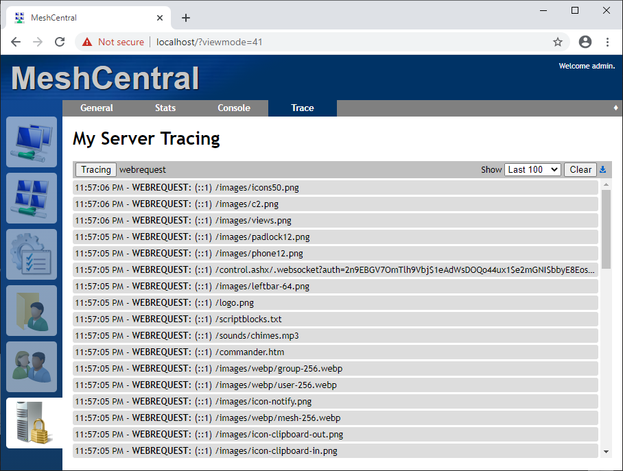Open the Stats tab
Viewport: 623px width, 471px height.
click(x=165, y=108)
